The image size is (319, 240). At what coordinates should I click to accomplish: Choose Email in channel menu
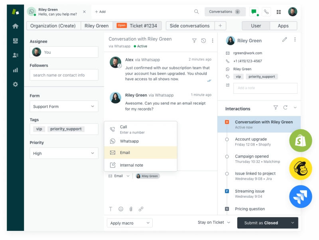coord(141,153)
